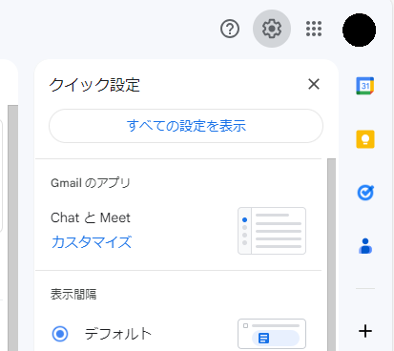Image resolution: width=394 pixels, height=351 pixels.
Task: Click the quick settings panel scrollbar
Action: point(331,255)
